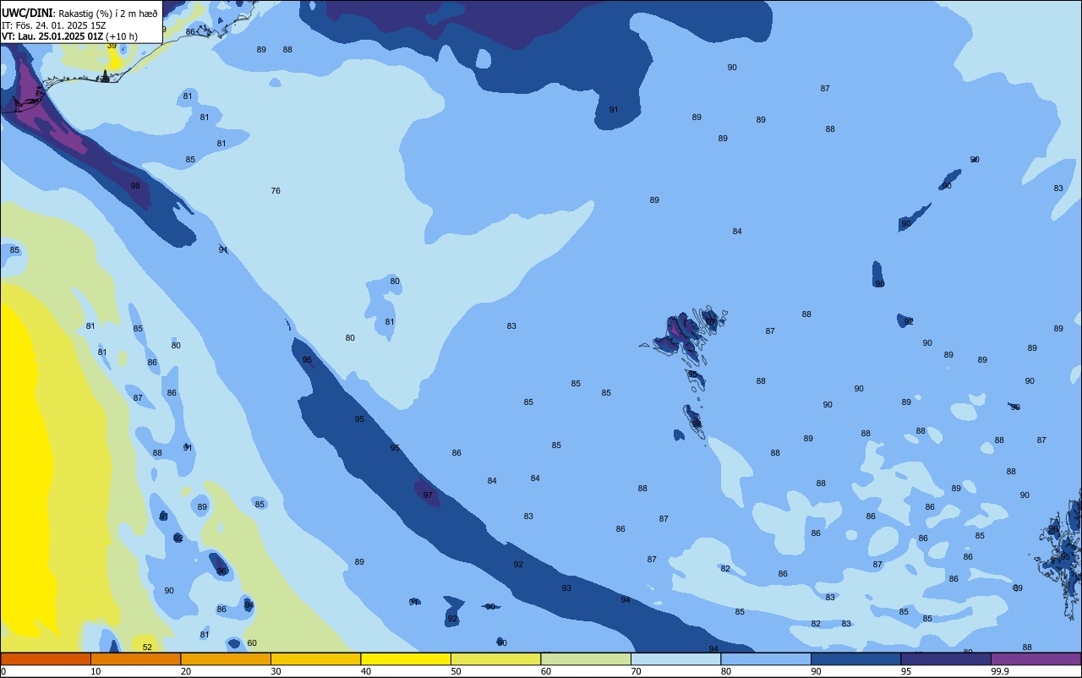Click the 'IT: Fös. 24. 01. 2025 15Z' line

tap(54, 25)
